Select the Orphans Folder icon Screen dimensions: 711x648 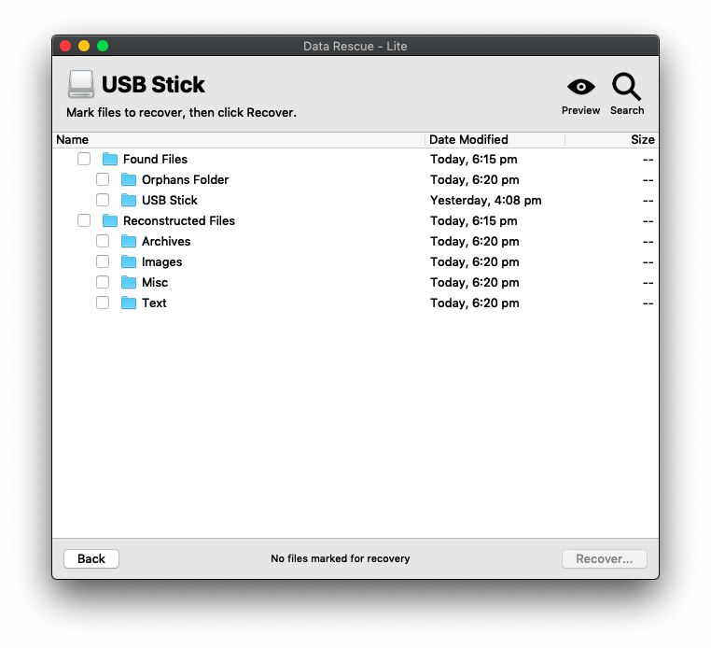(129, 179)
